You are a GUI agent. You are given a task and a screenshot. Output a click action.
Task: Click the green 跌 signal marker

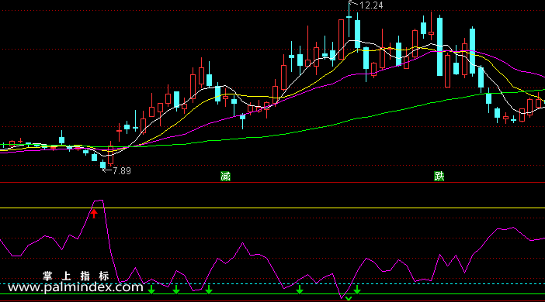(439, 176)
